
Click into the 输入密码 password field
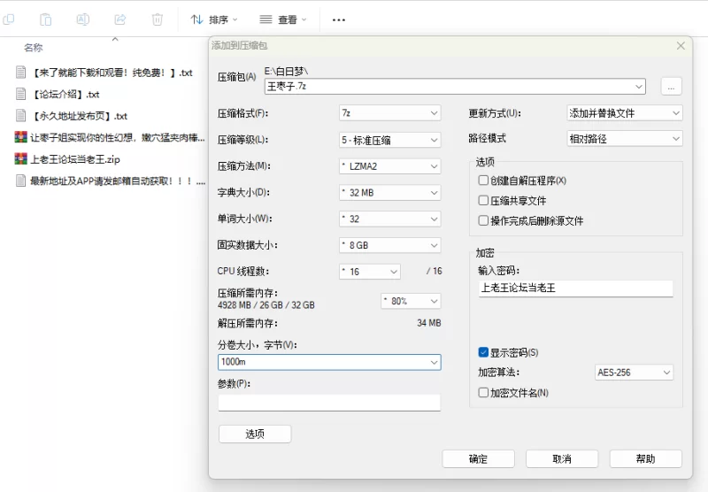[575, 288]
